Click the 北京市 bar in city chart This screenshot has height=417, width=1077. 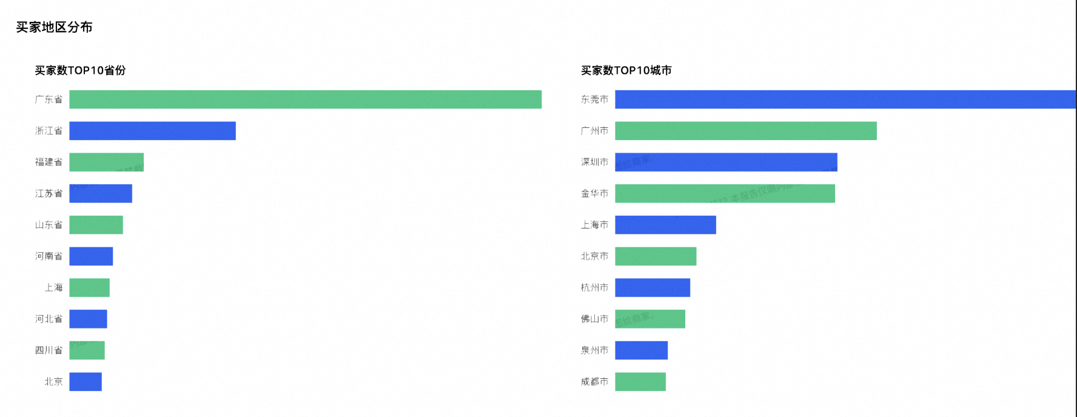(656, 256)
